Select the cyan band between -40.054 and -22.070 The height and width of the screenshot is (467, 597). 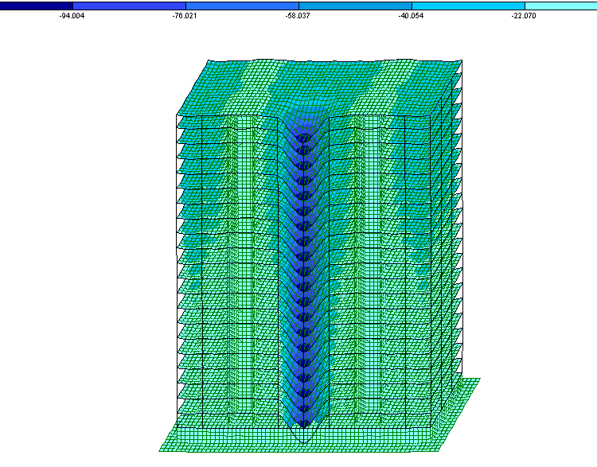(467, 5)
